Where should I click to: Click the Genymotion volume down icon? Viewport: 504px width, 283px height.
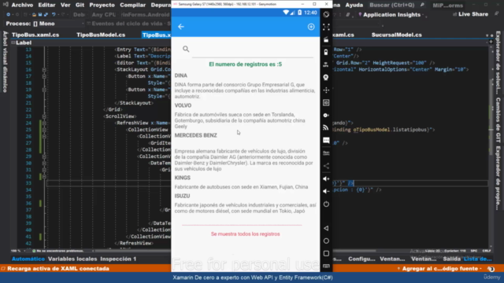tap(326, 191)
